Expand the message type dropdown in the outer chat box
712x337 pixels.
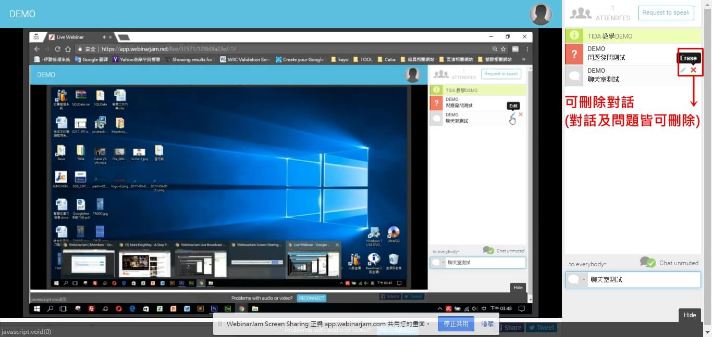pyautogui.click(x=584, y=280)
